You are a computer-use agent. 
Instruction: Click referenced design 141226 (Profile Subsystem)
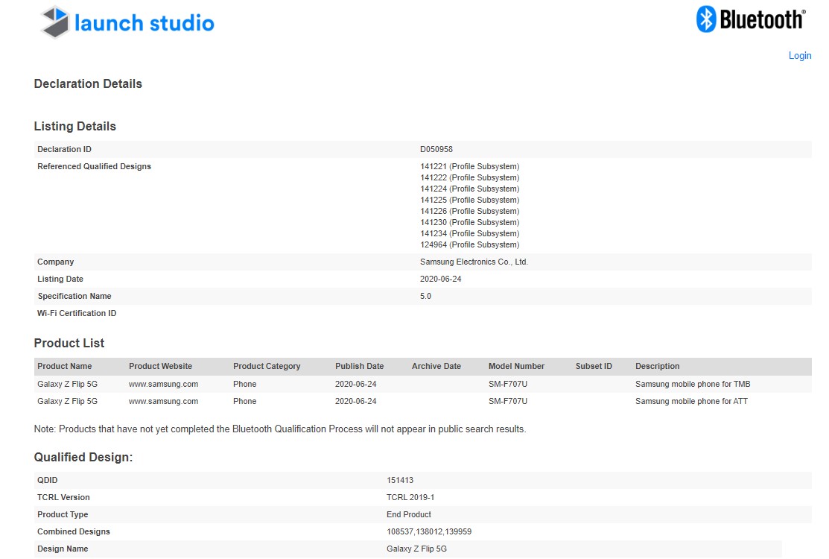click(x=469, y=210)
